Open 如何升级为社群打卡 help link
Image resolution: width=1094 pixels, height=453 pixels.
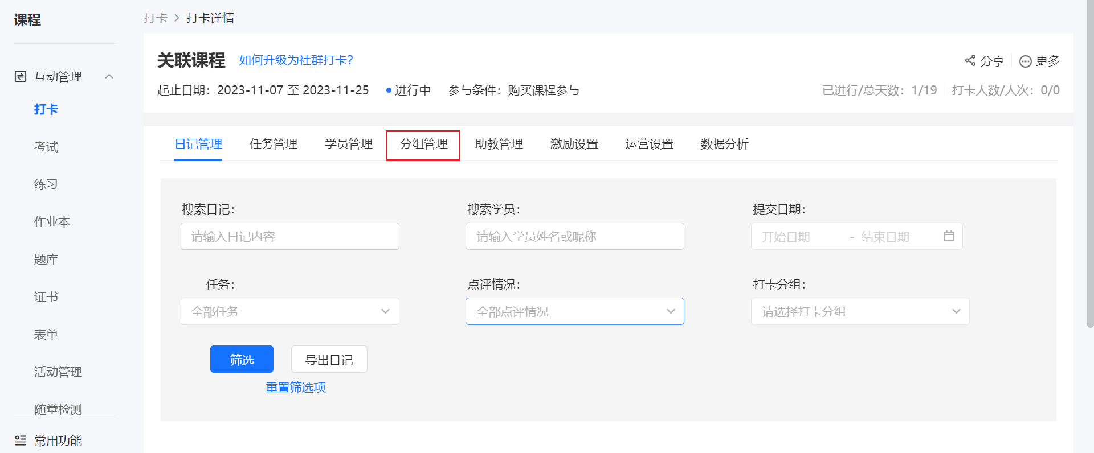[296, 60]
